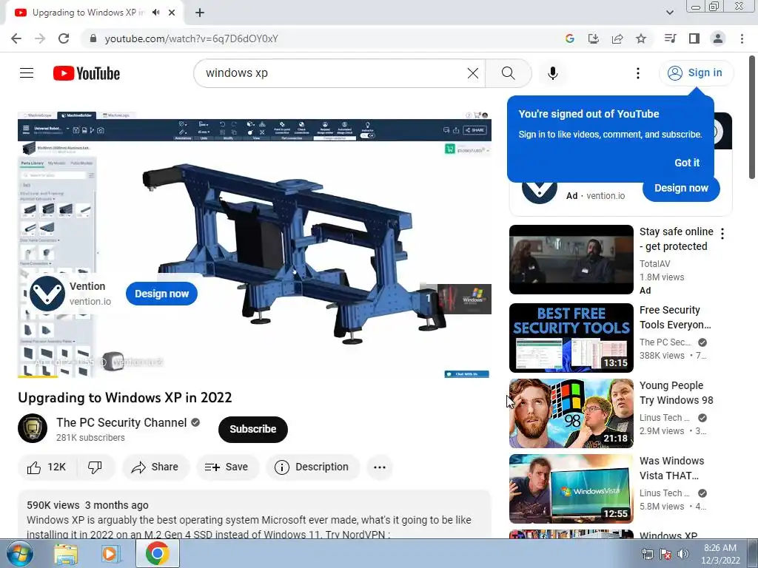Open the Stay safe online video thumbnail
The height and width of the screenshot is (568, 758).
coord(571,260)
